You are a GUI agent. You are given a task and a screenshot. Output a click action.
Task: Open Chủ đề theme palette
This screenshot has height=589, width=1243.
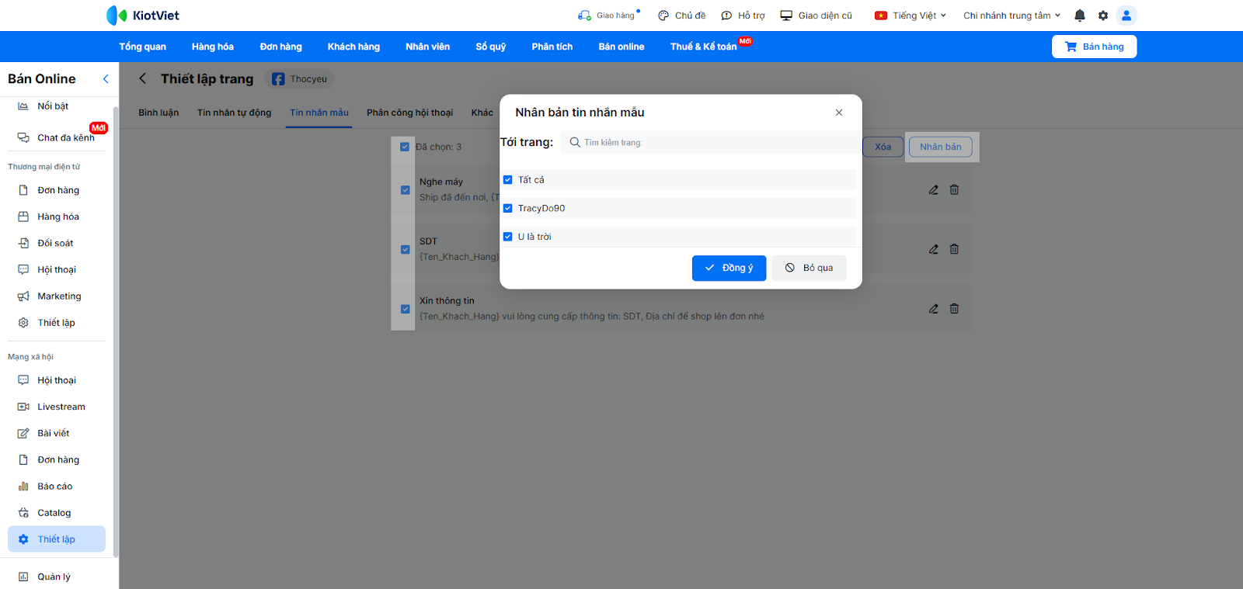(682, 16)
